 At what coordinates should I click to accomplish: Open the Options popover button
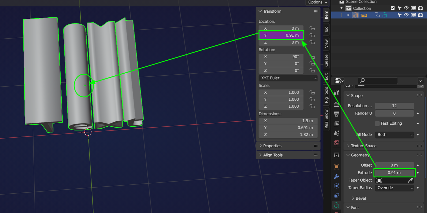[x=317, y=2]
